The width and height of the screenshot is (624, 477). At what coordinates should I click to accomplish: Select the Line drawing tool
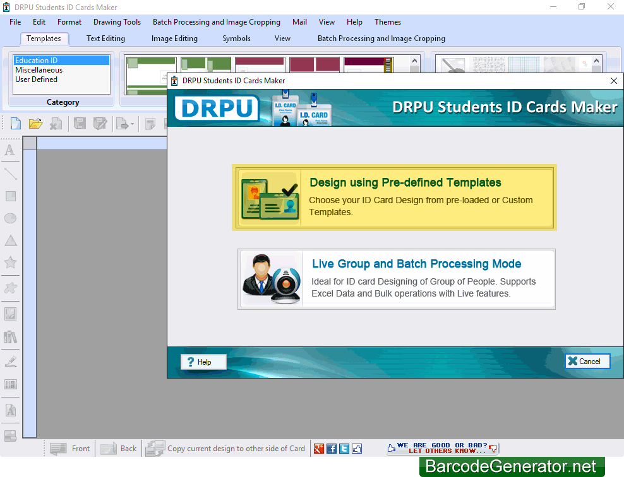[x=10, y=174]
